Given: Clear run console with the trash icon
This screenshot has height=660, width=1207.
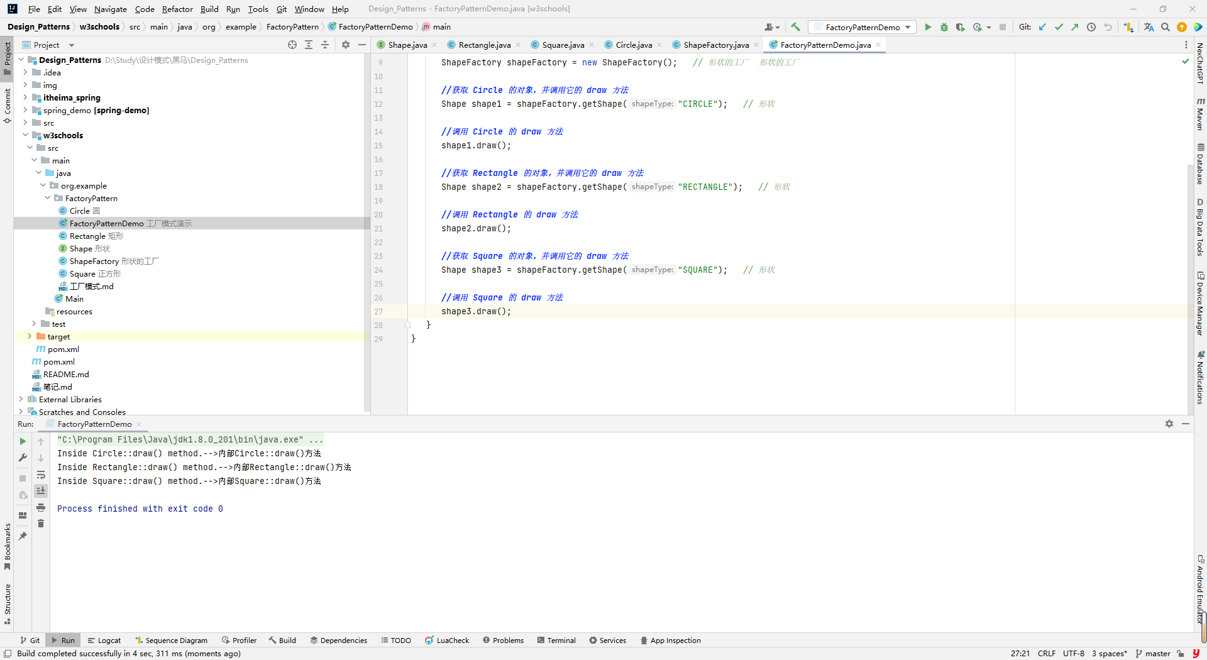Looking at the screenshot, I should coord(41,524).
